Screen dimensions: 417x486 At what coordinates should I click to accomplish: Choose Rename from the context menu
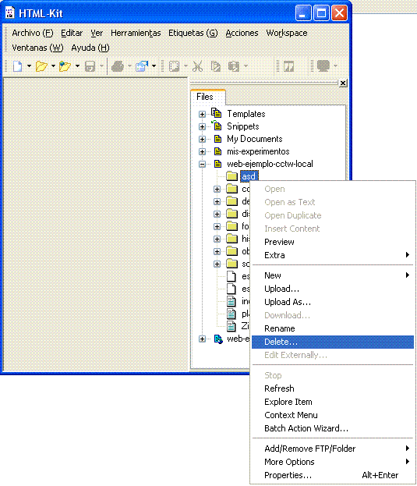click(333, 328)
